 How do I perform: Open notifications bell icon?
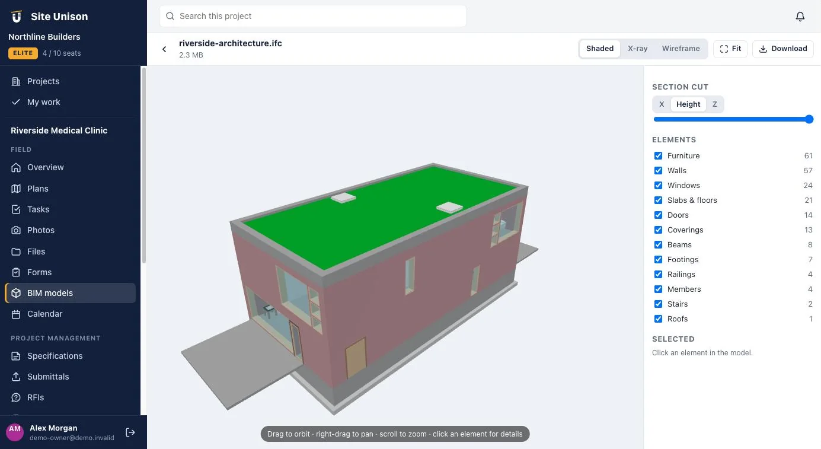coord(800,17)
